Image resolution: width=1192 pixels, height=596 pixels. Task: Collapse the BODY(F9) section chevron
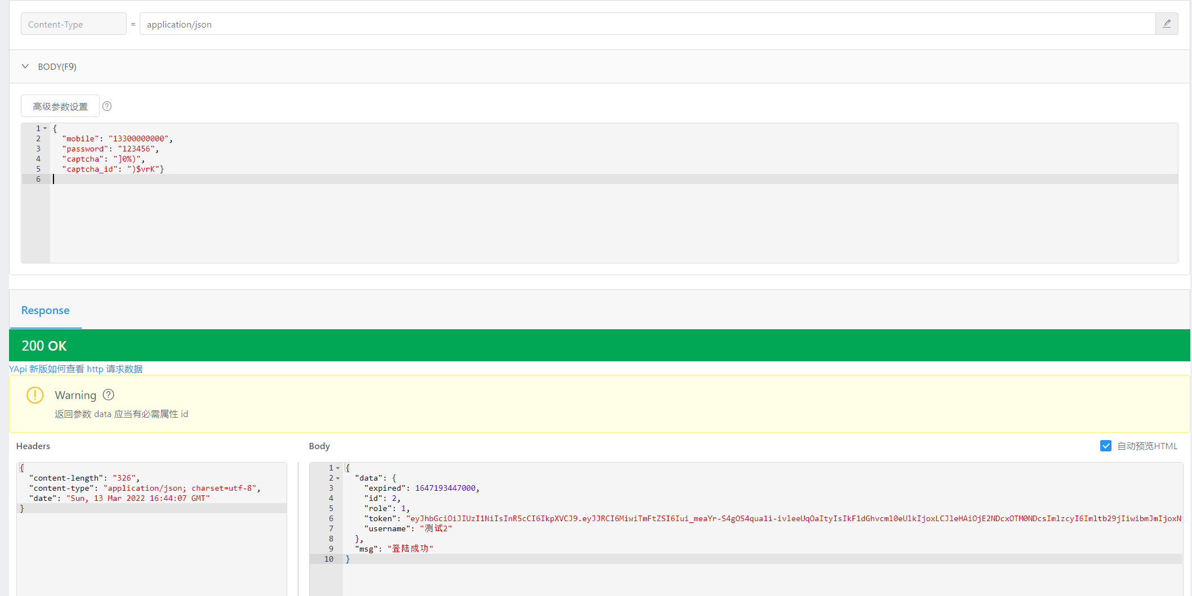click(x=25, y=66)
